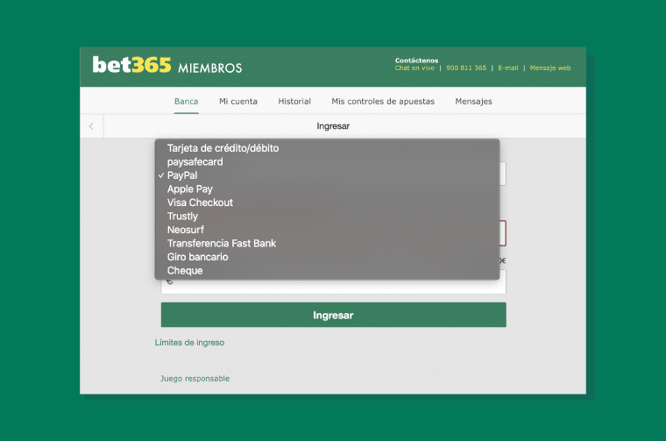Choose Tarjeta de crédito/débito from dropdown list
666x441 pixels.
(327, 148)
